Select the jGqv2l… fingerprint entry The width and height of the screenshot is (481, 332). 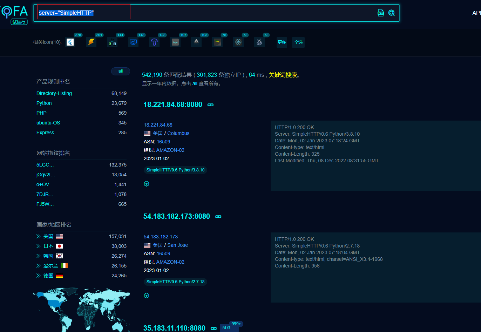(46, 175)
